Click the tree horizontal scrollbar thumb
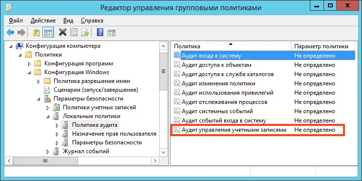Screen dimensions: 362x181 pyautogui.click(x=45, y=161)
